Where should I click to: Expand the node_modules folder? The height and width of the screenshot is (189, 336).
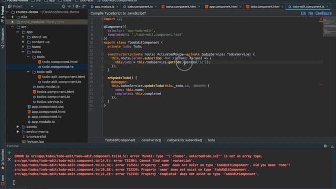pyautogui.click(x=13, y=22)
